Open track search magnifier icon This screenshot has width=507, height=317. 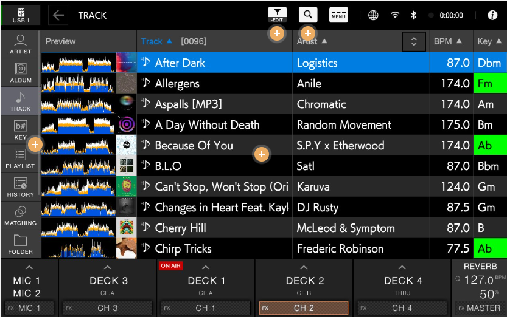pyautogui.click(x=308, y=15)
